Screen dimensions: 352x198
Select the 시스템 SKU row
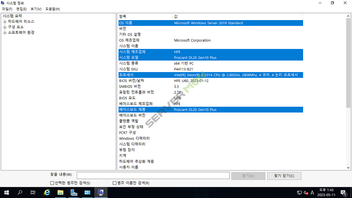[211, 69]
